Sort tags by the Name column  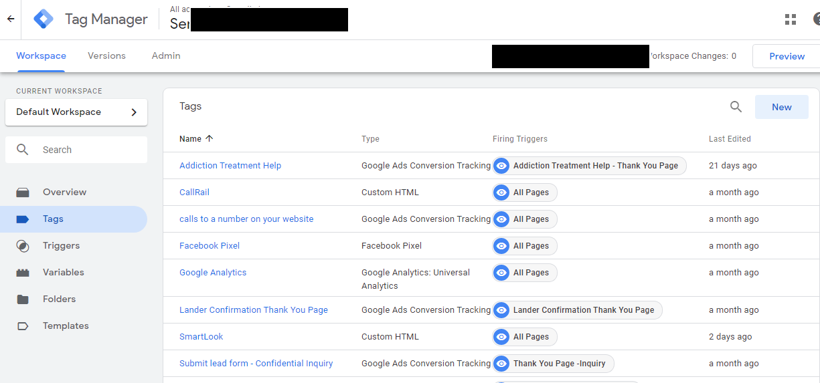click(x=191, y=139)
